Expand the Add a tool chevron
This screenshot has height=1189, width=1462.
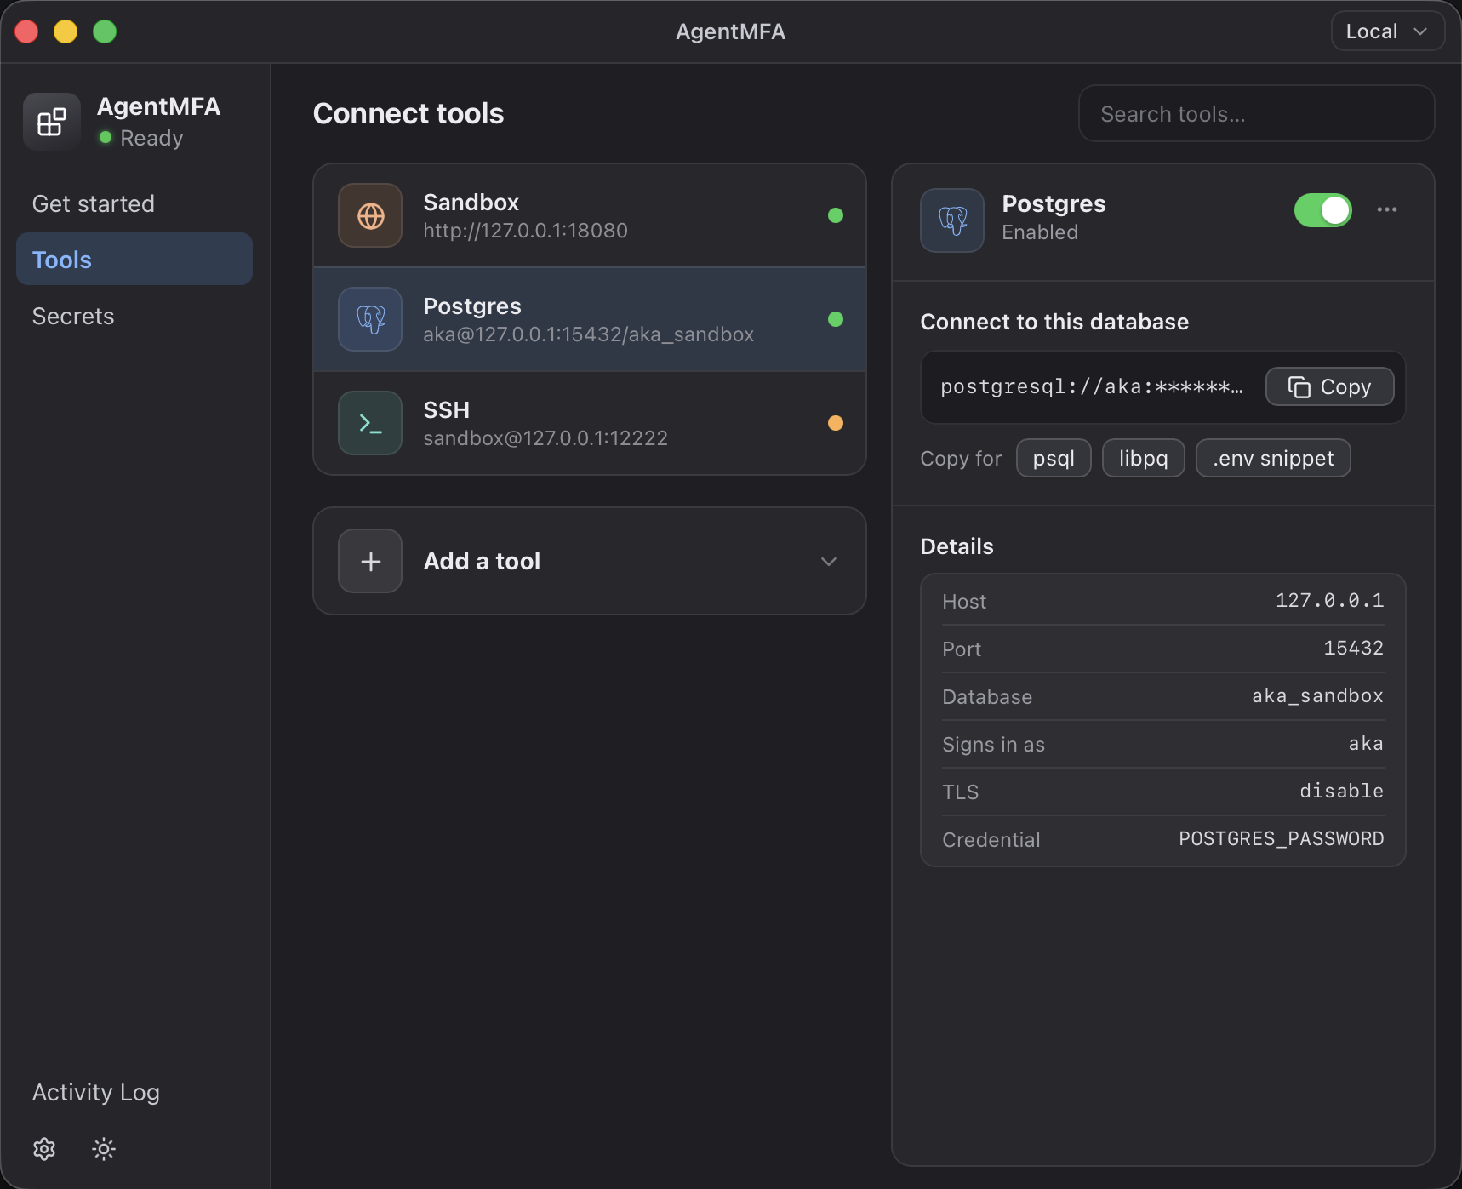click(x=829, y=561)
